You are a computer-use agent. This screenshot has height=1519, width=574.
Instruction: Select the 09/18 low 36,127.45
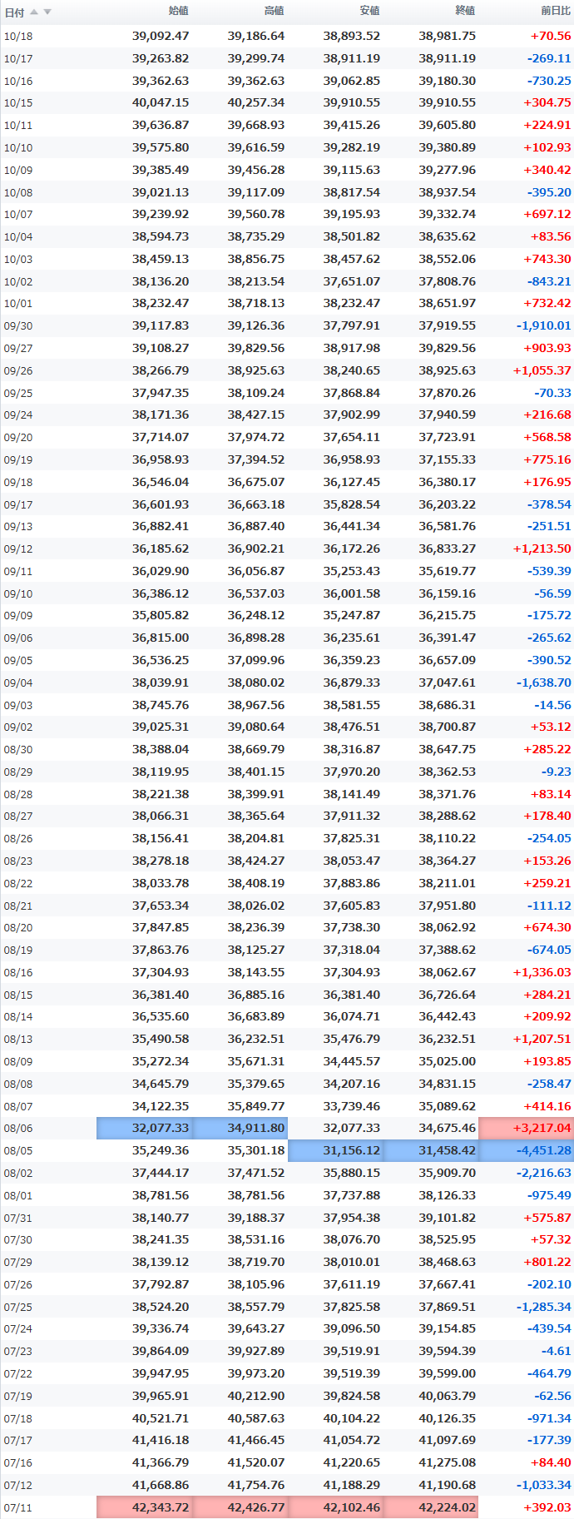click(x=352, y=482)
